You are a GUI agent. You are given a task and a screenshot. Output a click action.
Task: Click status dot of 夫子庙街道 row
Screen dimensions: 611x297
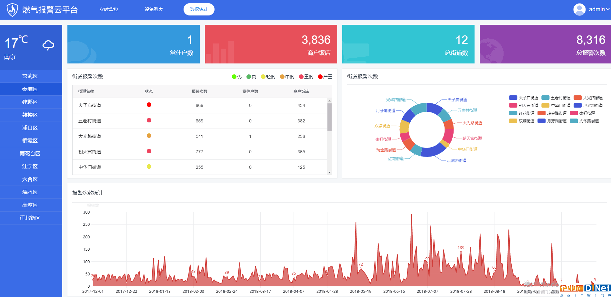tap(149, 105)
